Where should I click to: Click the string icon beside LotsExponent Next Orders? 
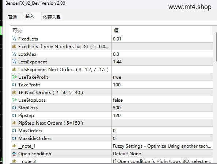[x=14, y=70]
